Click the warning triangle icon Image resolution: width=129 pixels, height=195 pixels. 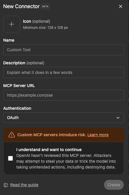coord(12,135)
